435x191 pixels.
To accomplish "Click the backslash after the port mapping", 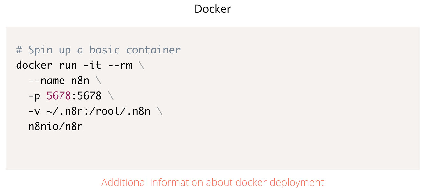I will click(x=111, y=96).
